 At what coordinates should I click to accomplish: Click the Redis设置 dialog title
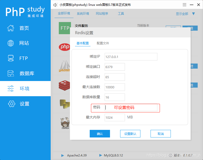(84, 33)
